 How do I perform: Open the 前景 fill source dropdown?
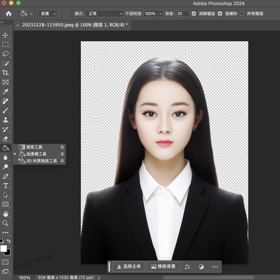coord(48,14)
